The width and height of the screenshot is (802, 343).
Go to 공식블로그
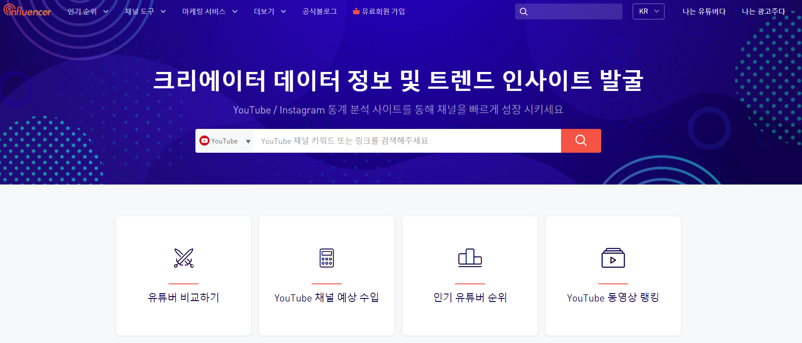(320, 11)
